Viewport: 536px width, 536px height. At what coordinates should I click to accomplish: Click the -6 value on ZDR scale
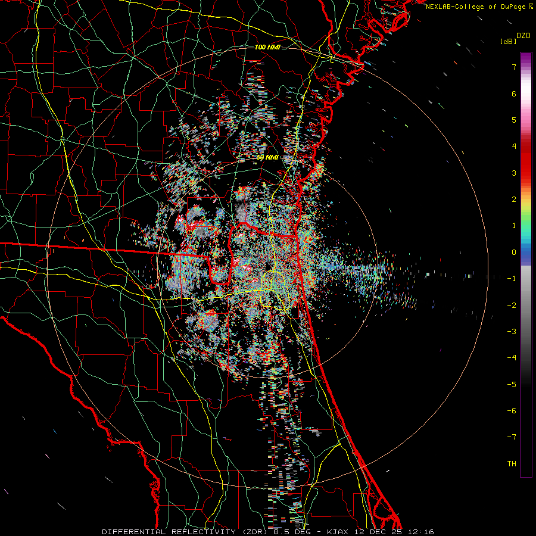coord(512,411)
